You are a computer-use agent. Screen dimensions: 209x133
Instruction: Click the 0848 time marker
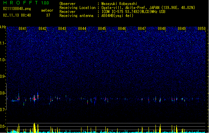point(162,29)
